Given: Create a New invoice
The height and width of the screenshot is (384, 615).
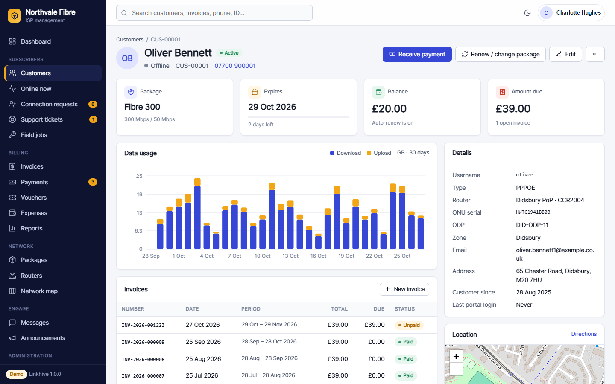Looking at the screenshot, I should tap(404, 289).
